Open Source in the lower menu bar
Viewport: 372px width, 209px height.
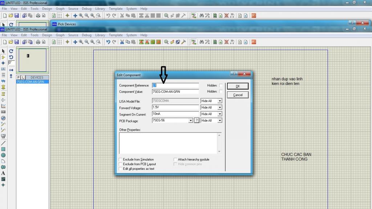[73, 35]
